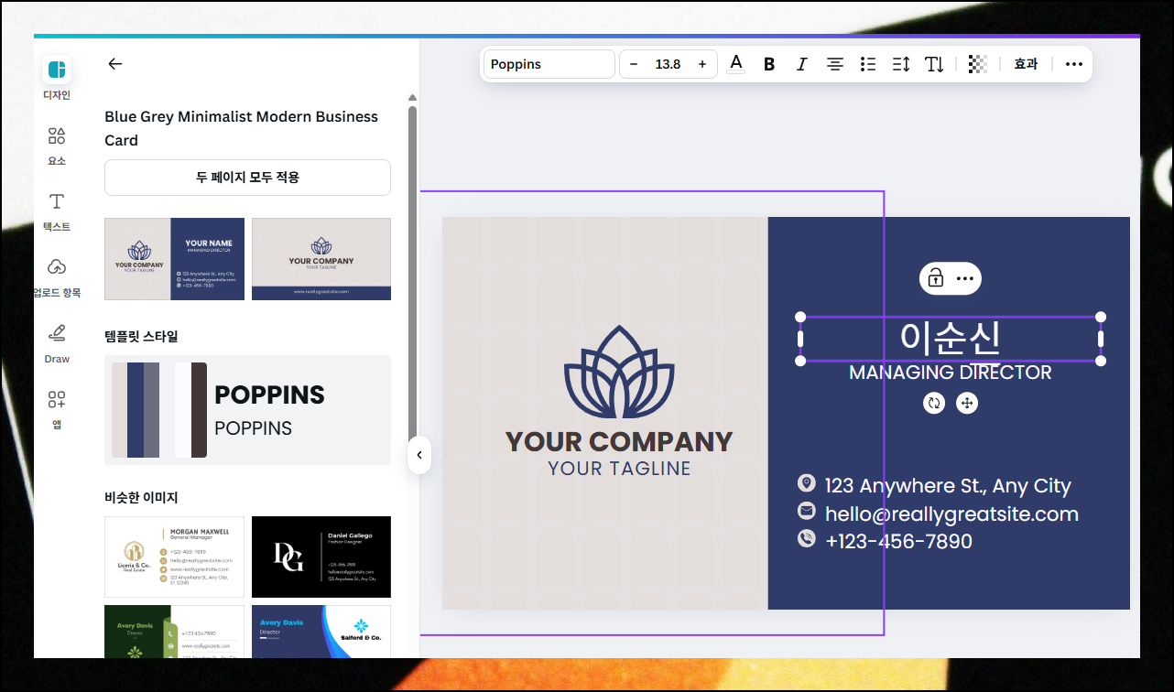Go back with the left arrow
The height and width of the screenshot is (692, 1174).
point(114,64)
